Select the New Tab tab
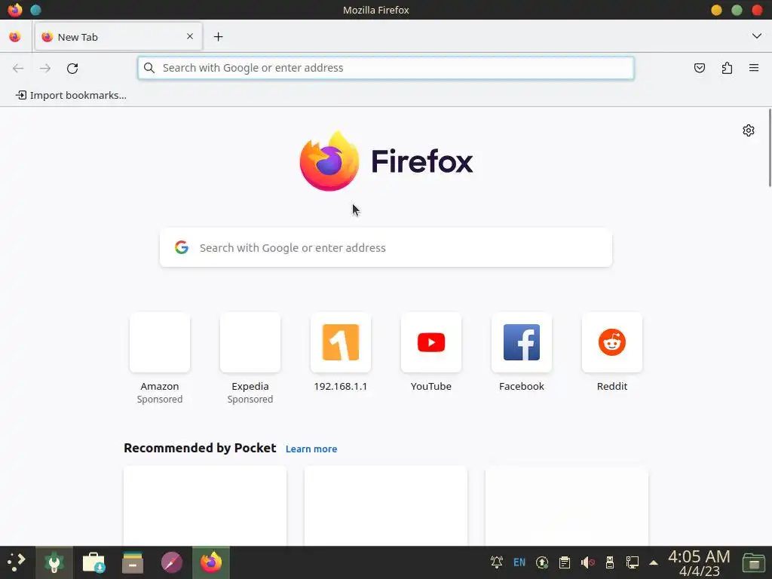Image resolution: width=772 pixels, height=579 pixels. click(x=118, y=36)
